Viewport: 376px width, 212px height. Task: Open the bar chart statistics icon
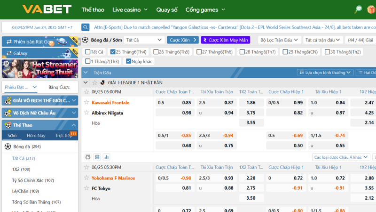click(107, 157)
